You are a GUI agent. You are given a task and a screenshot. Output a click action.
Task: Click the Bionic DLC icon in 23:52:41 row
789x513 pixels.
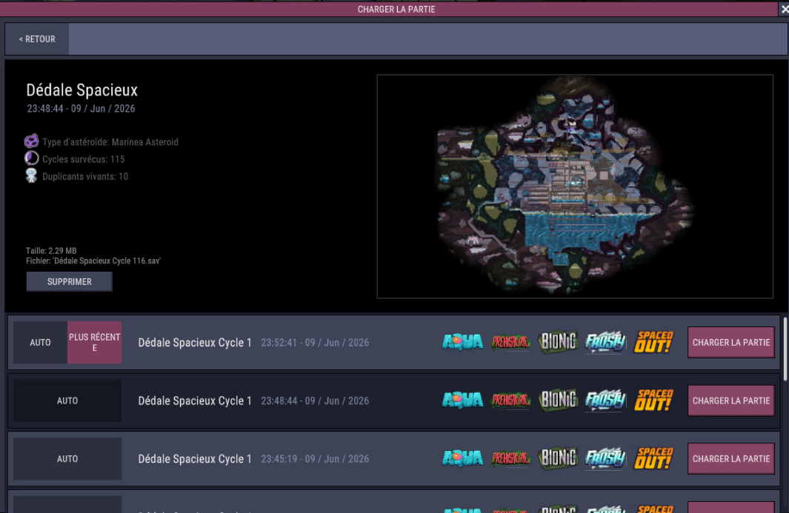click(x=558, y=342)
